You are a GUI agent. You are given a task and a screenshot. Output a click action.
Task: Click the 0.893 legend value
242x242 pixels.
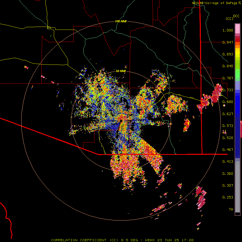[228, 54]
